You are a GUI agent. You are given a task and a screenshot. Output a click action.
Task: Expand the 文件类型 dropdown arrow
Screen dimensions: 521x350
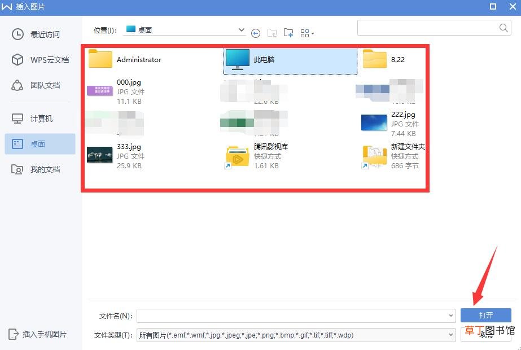451,335
